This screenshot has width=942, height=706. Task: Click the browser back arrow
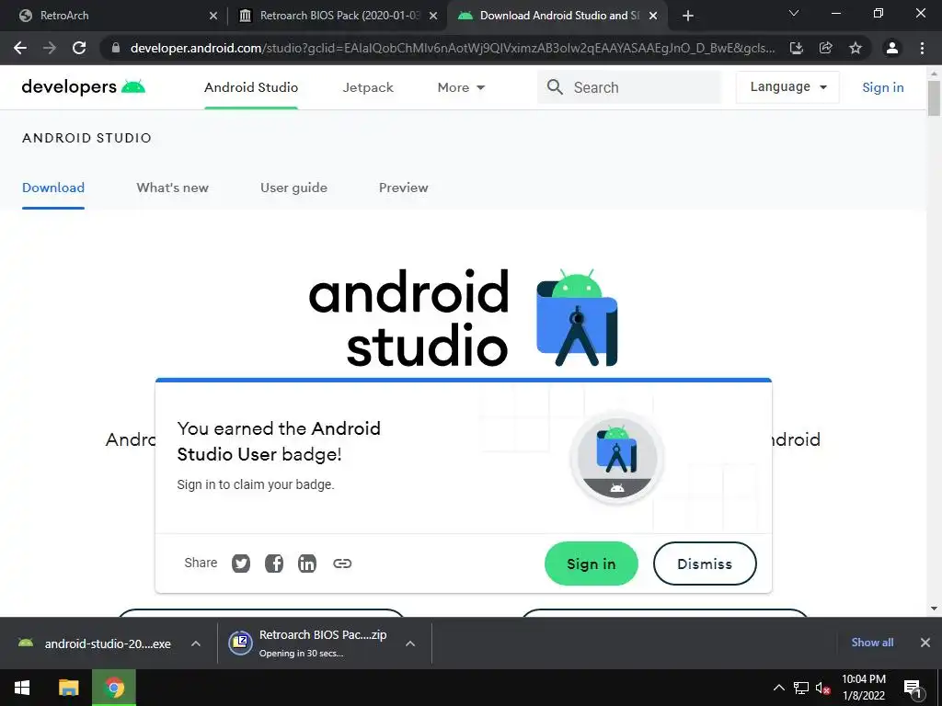[20, 48]
